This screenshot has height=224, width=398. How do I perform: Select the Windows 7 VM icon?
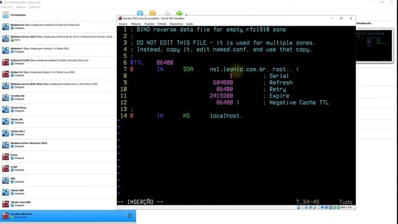click(x=6, y=50)
